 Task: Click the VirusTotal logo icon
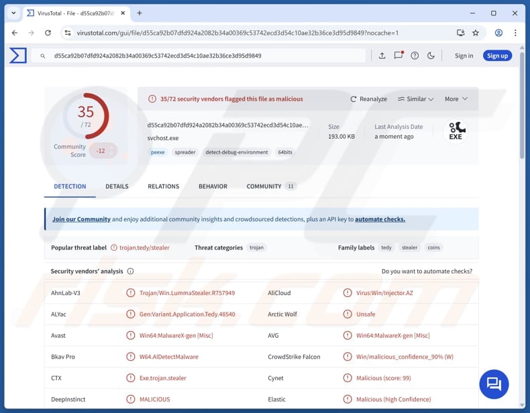[x=18, y=56]
